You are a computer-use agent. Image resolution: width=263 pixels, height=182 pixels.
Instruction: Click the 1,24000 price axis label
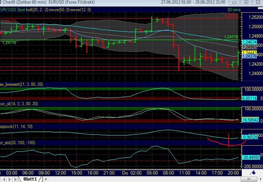[x=255, y=74]
